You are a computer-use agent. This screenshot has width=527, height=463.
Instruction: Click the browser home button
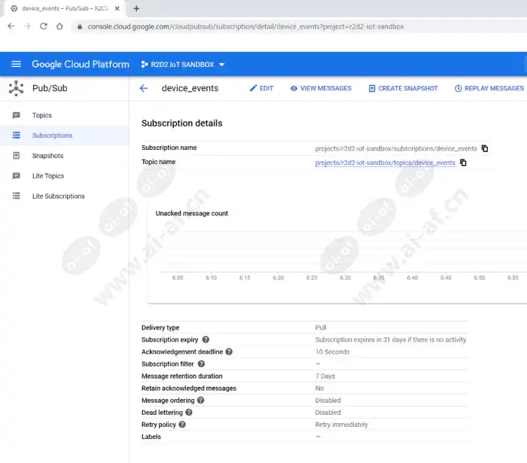click(x=59, y=26)
